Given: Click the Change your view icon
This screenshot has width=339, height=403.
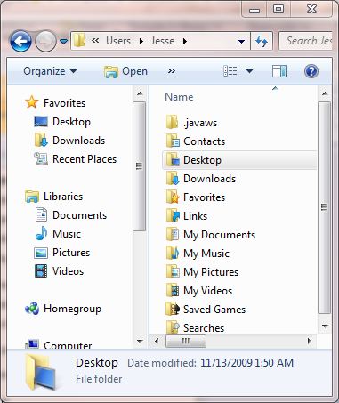Looking at the screenshot, I should pos(230,71).
